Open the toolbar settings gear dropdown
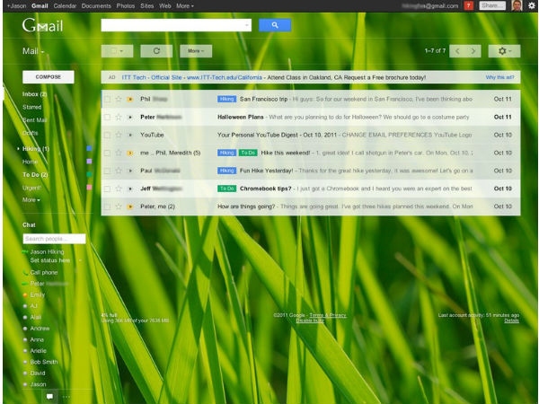The image size is (539, 404). (504, 51)
